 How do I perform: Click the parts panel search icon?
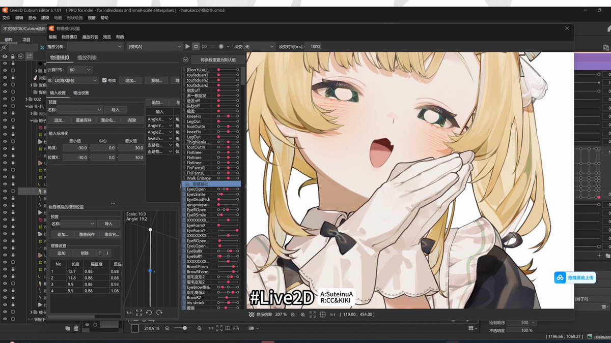(x=5, y=47)
